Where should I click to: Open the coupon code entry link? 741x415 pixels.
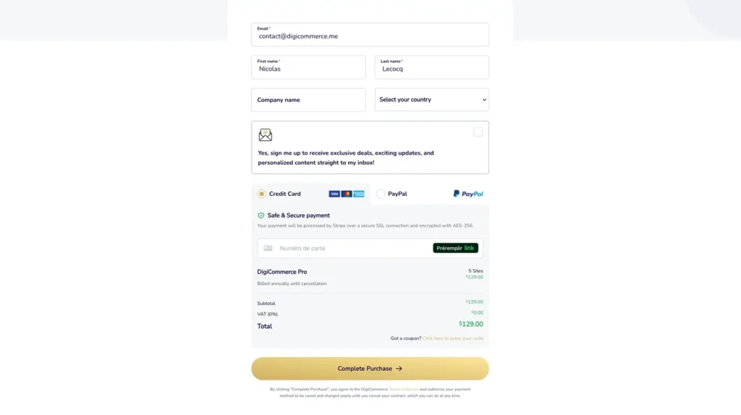pyautogui.click(x=452, y=338)
